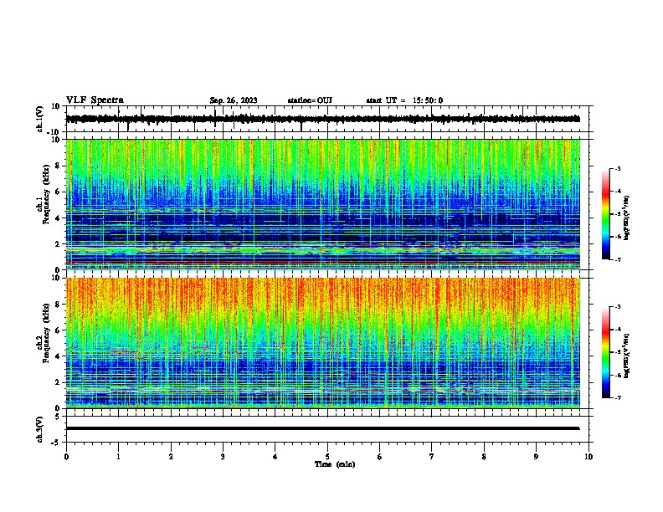Click time axis tick label "8"
The height and width of the screenshot is (512, 663).
pyautogui.click(x=484, y=457)
